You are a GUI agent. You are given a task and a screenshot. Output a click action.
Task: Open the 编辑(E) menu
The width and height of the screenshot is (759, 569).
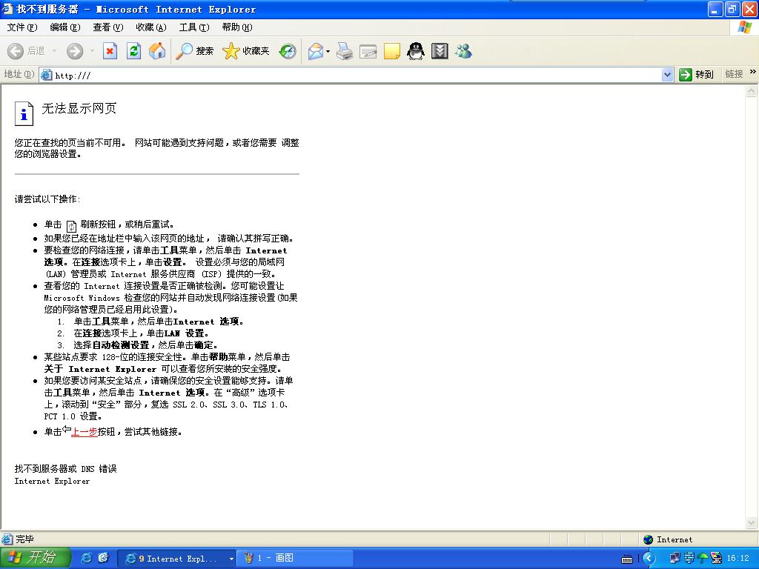[65, 27]
